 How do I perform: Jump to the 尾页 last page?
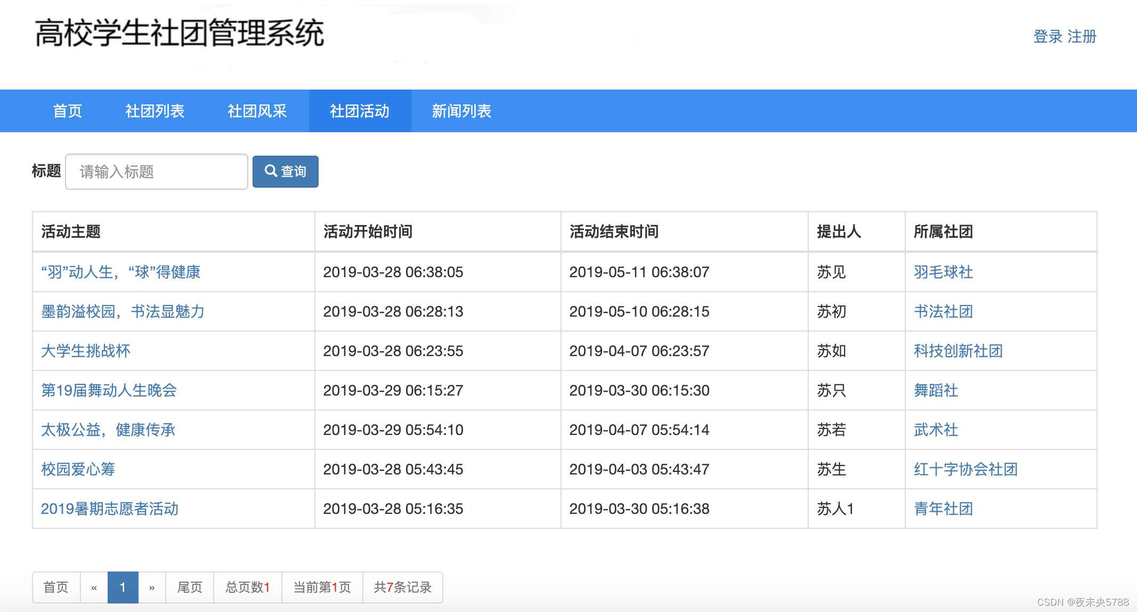point(190,587)
